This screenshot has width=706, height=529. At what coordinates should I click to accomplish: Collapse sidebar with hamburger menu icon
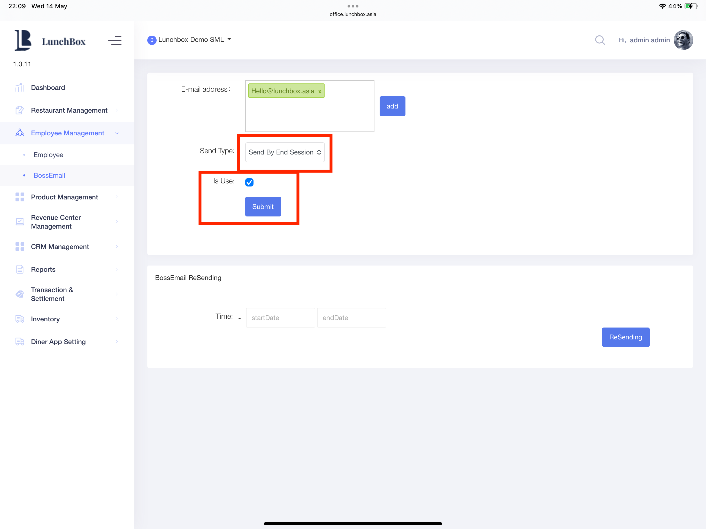(114, 41)
